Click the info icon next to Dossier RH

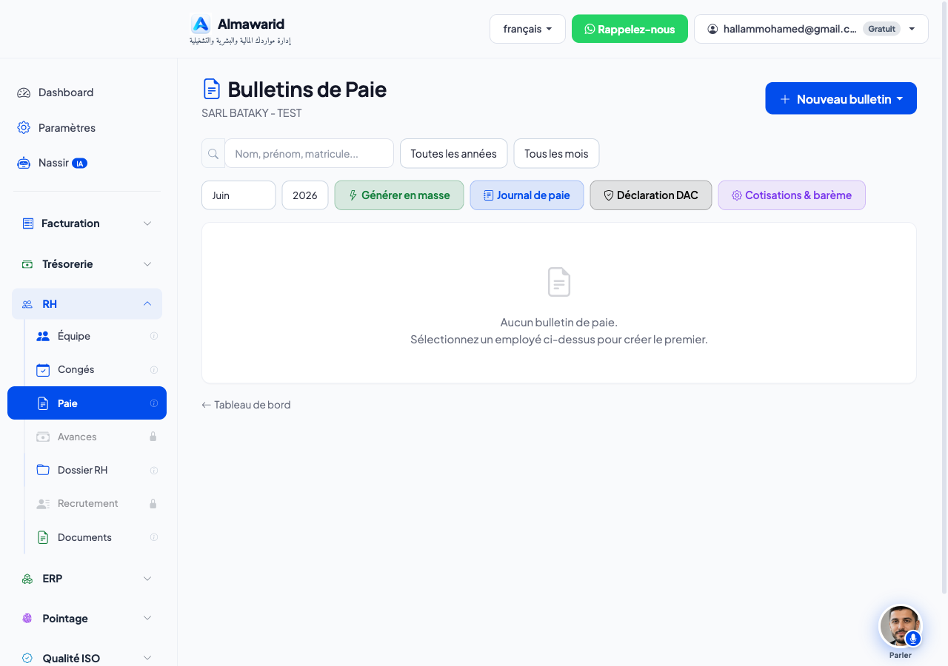click(x=154, y=470)
